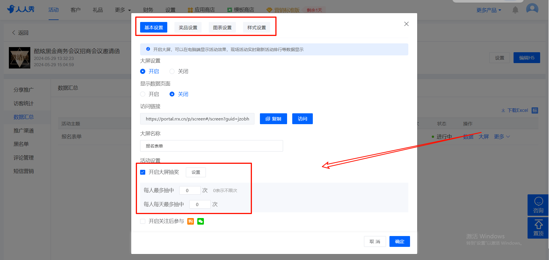Click the invitation thumbnail image
The height and width of the screenshot is (260, 549).
pyautogui.click(x=19, y=58)
